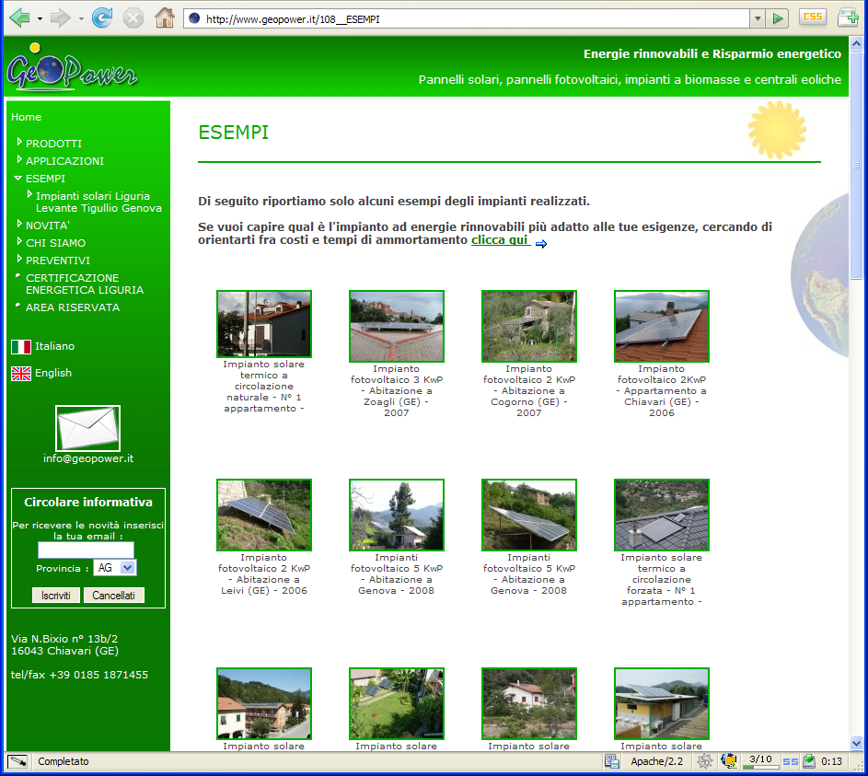
Task: Expand the APPLICAZIONI menu arrow
Action: click(19, 160)
